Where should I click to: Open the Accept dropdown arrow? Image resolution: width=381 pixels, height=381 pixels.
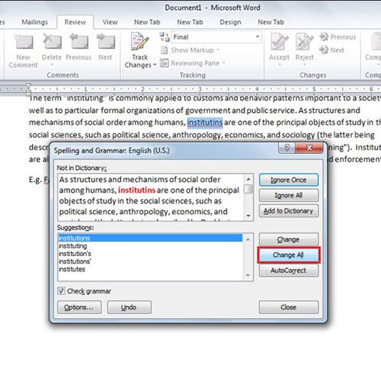click(279, 65)
